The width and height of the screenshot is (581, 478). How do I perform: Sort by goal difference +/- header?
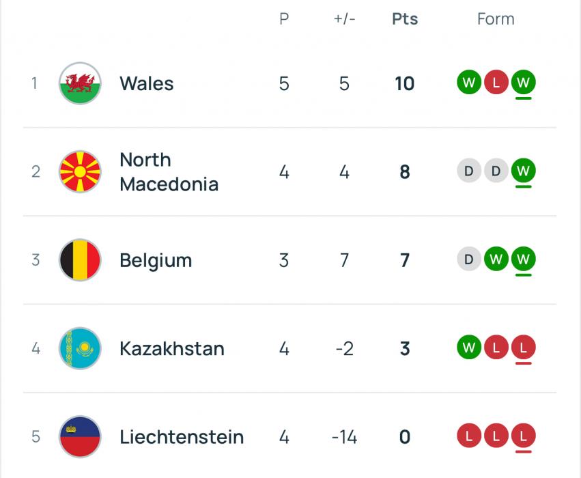[x=345, y=19]
